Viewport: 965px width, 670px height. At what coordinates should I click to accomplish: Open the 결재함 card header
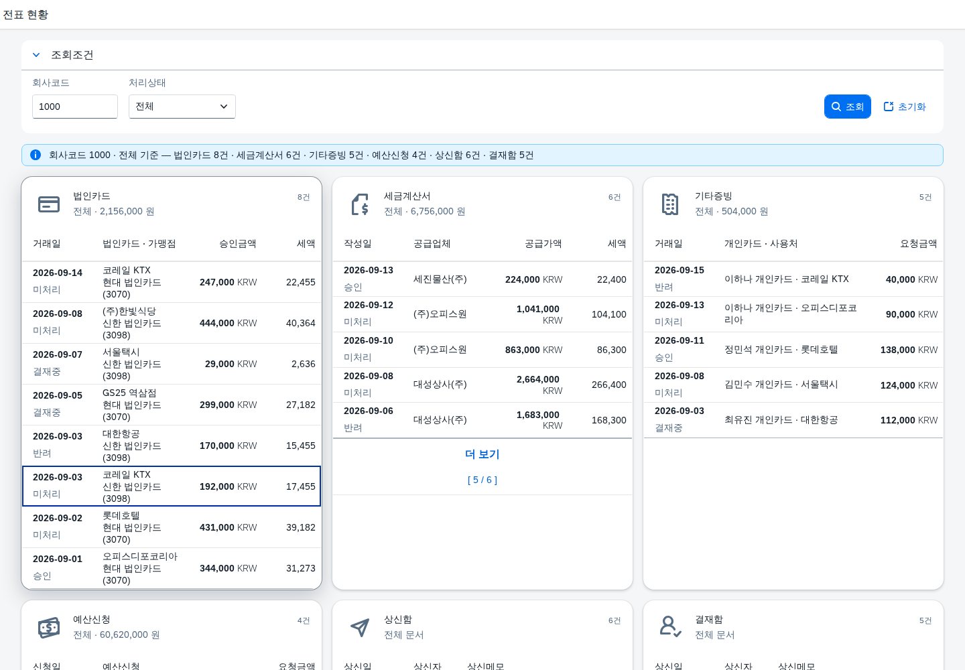pyautogui.click(x=793, y=627)
